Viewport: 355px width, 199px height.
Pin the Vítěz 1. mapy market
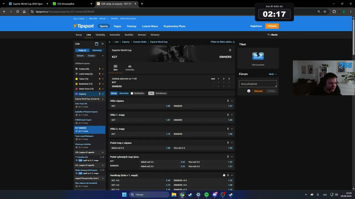coord(228,115)
